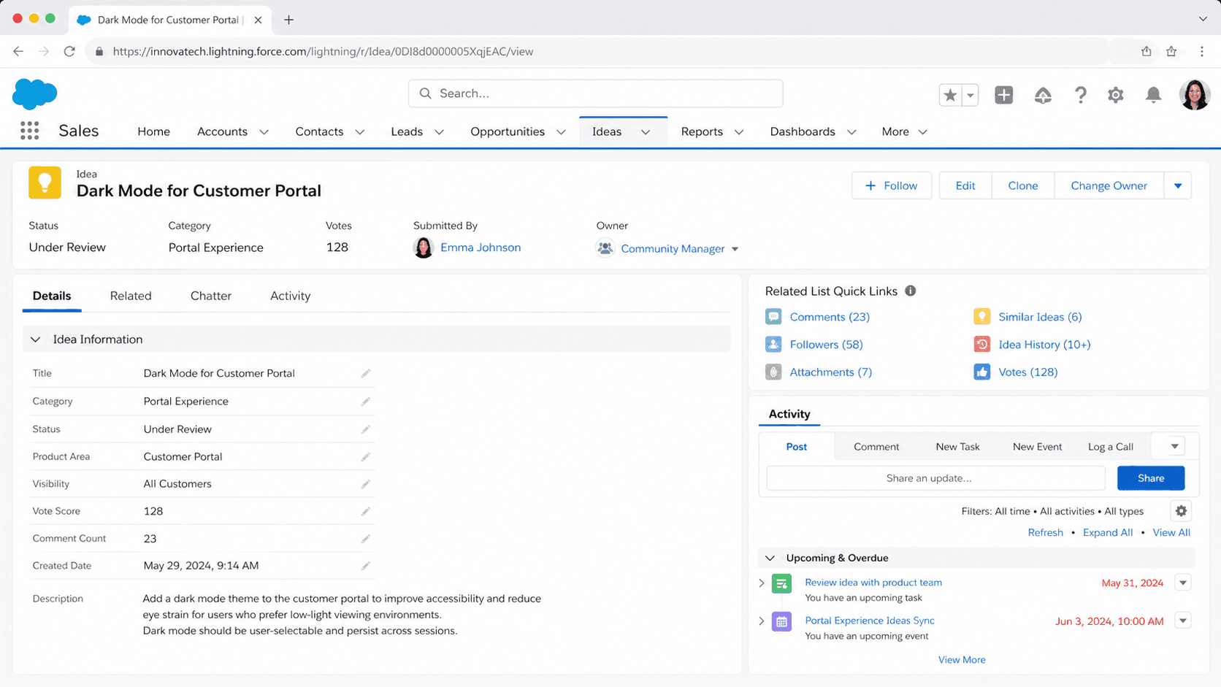Click the Share an update field

[935, 478]
